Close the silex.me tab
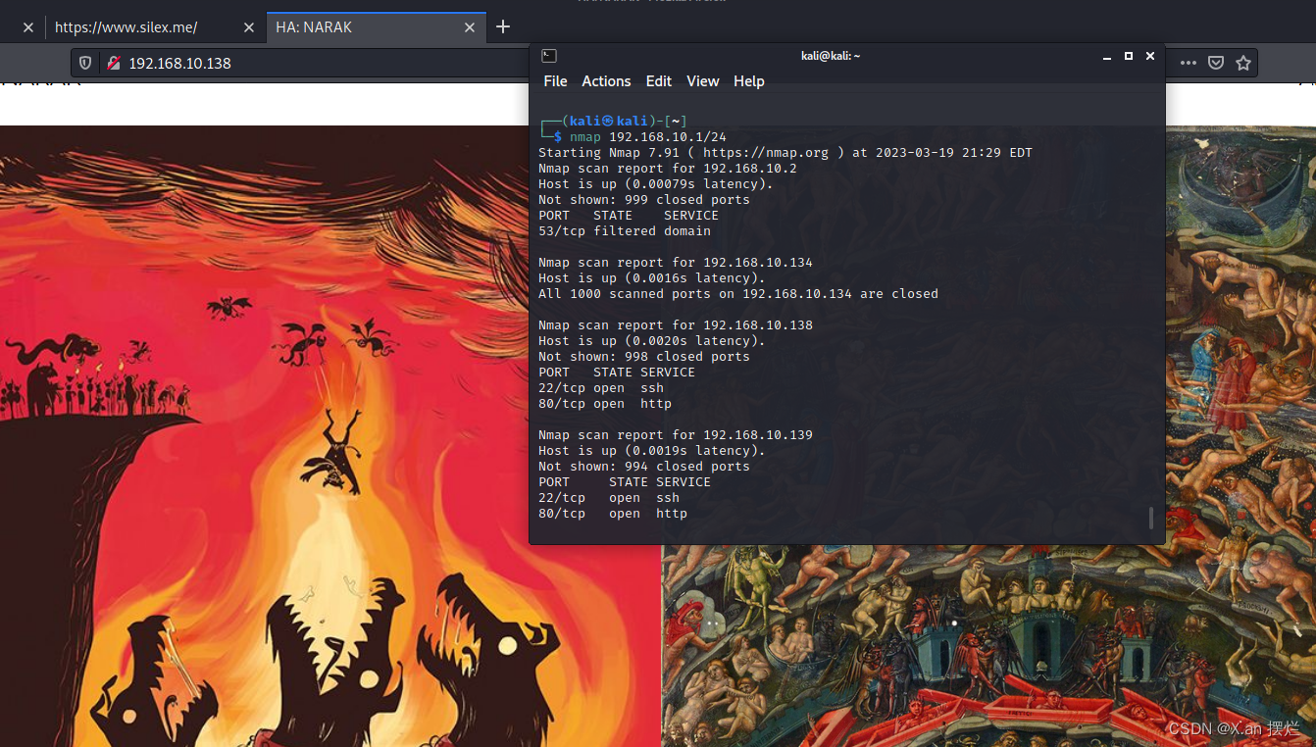 coord(248,27)
